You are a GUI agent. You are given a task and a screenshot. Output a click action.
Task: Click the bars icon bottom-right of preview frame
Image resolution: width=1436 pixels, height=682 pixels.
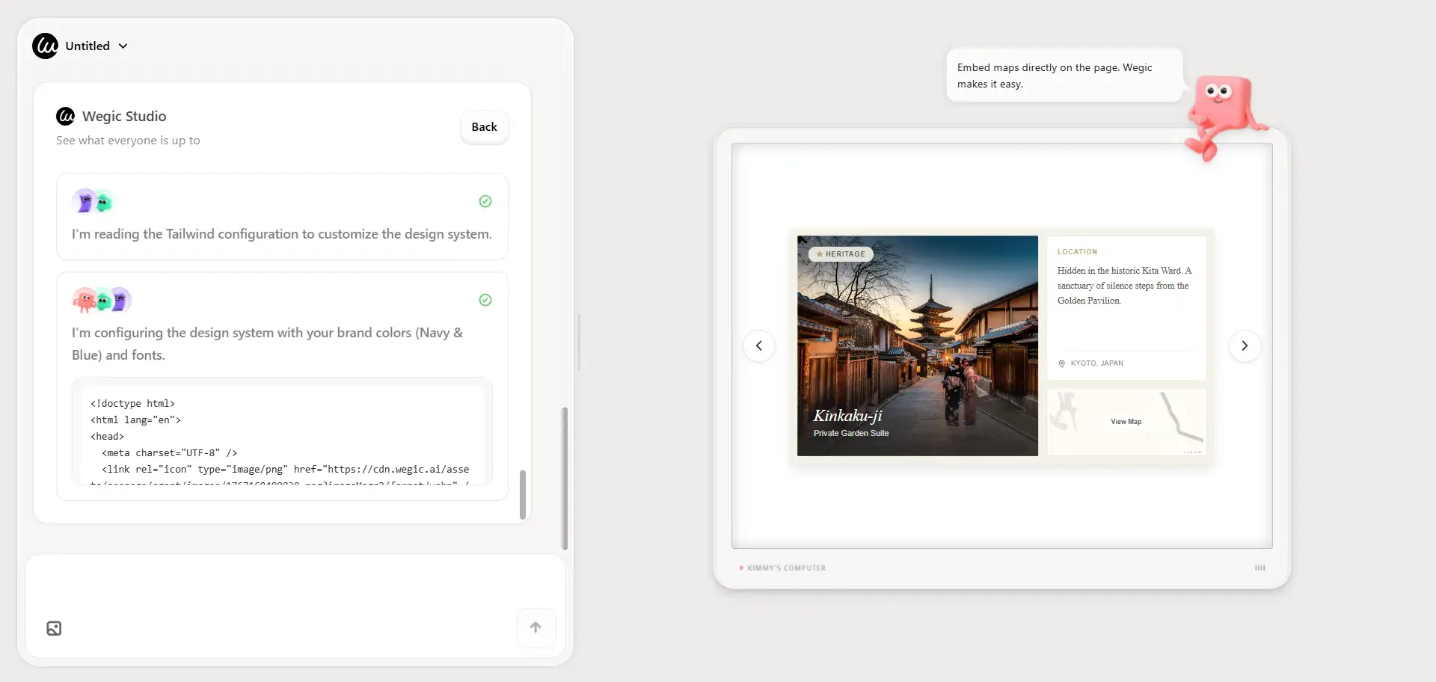tap(1260, 568)
